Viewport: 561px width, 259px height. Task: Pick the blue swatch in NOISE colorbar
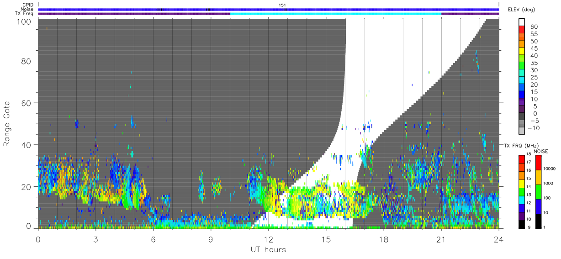pyautogui.click(x=538, y=206)
